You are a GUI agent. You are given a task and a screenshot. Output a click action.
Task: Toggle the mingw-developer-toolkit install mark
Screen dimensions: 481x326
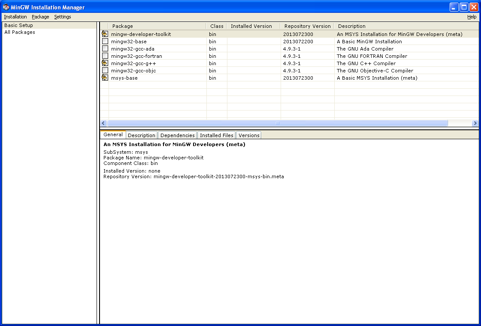click(x=105, y=34)
